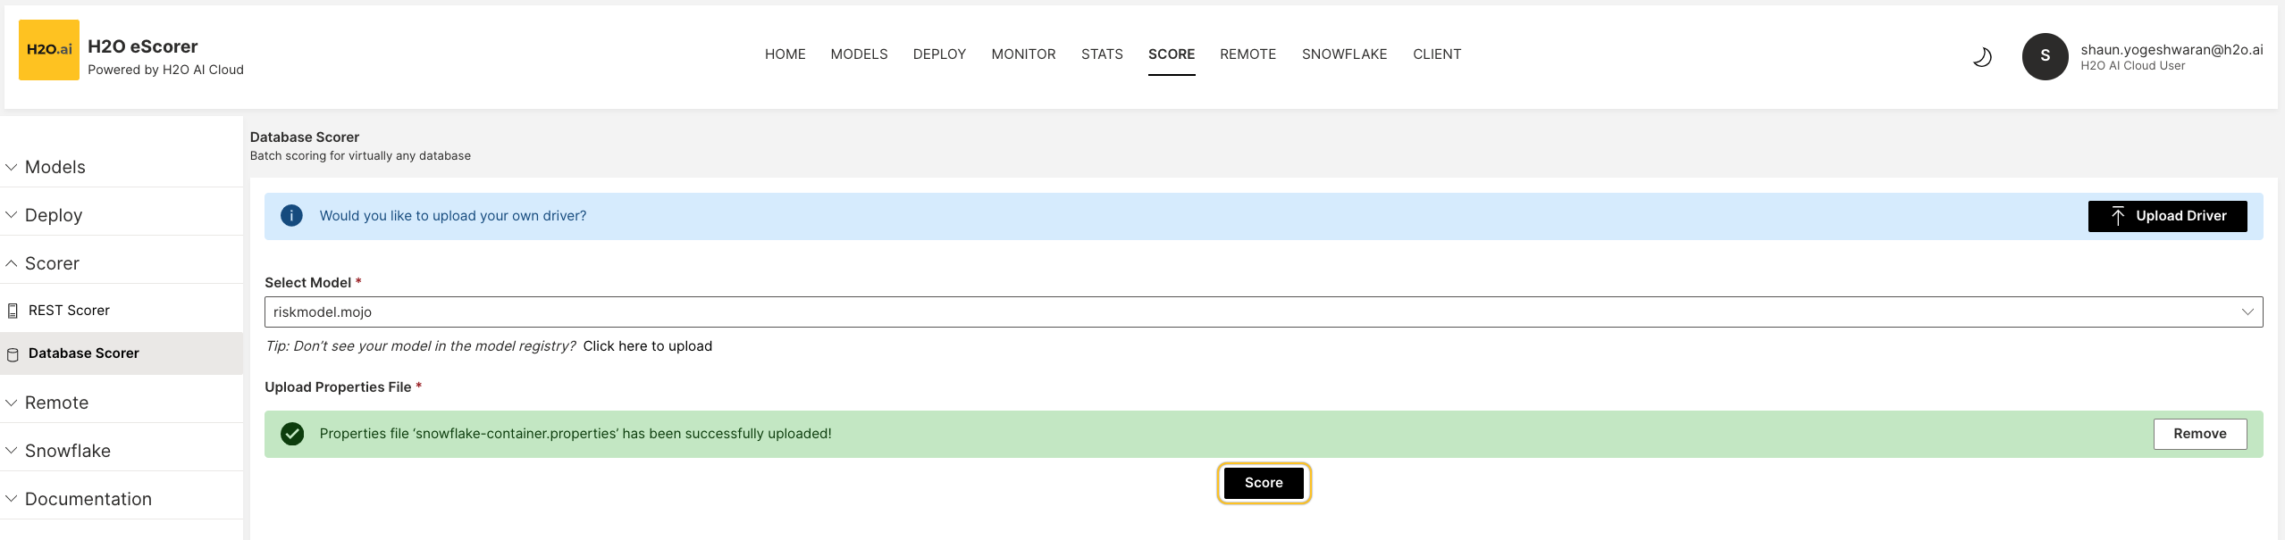This screenshot has width=2285, height=540.
Task: Click the Upload Driver button
Action: point(2167,216)
